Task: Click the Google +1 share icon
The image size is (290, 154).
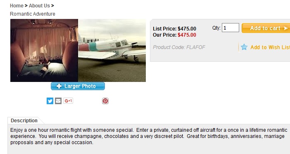Action: [x=68, y=101]
